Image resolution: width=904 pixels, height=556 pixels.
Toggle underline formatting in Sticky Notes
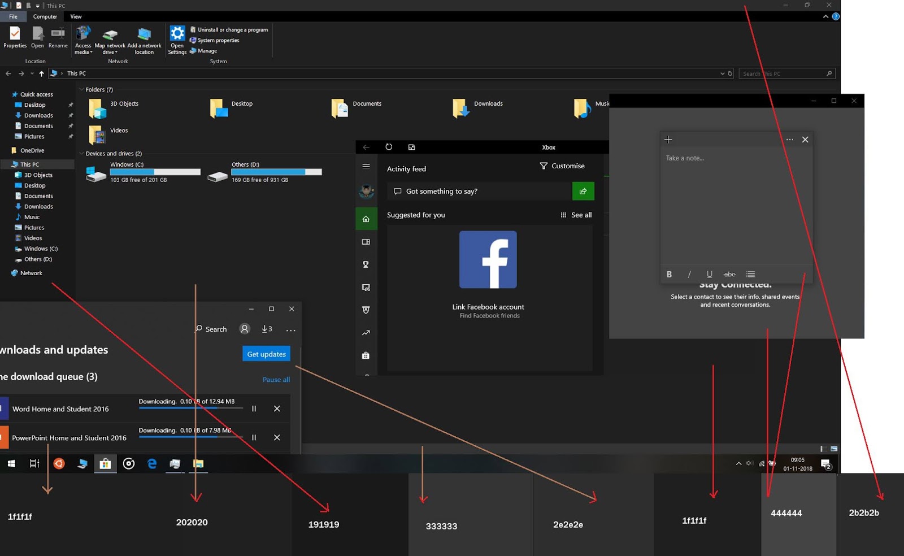point(709,274)
